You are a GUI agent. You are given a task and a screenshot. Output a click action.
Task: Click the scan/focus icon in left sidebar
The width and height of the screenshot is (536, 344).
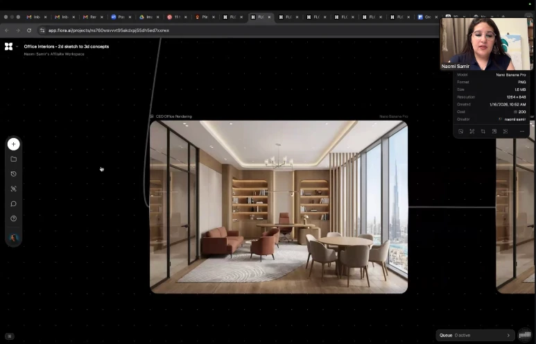click(x=13, y=189)
